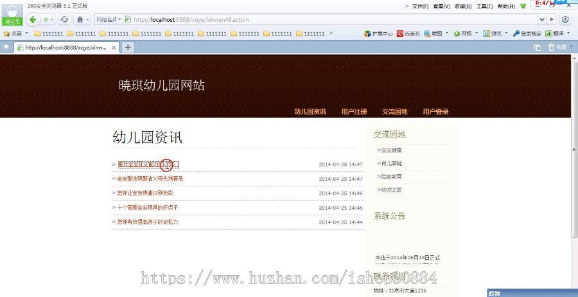The height and width of the screenshot is (297, 578).
Task: Click the date 2014-04-25 14:44
Action: [x=340, y=222]
